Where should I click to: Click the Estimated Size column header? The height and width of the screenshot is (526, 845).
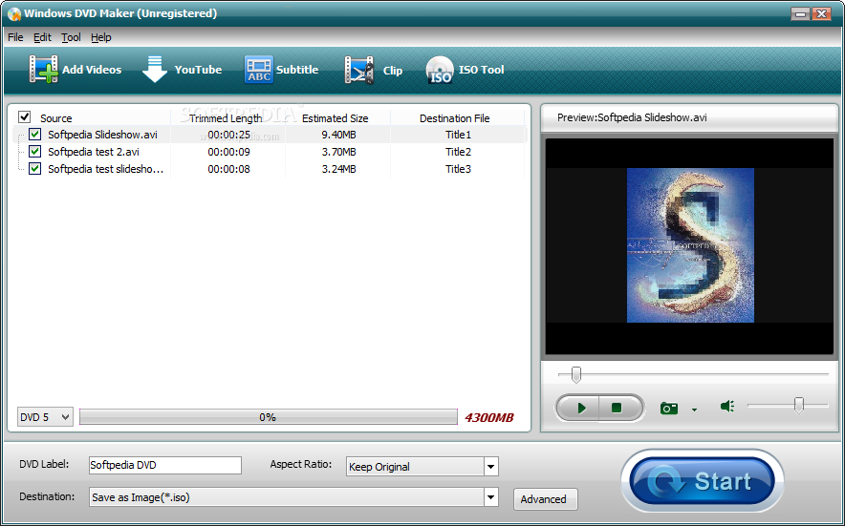336,118
